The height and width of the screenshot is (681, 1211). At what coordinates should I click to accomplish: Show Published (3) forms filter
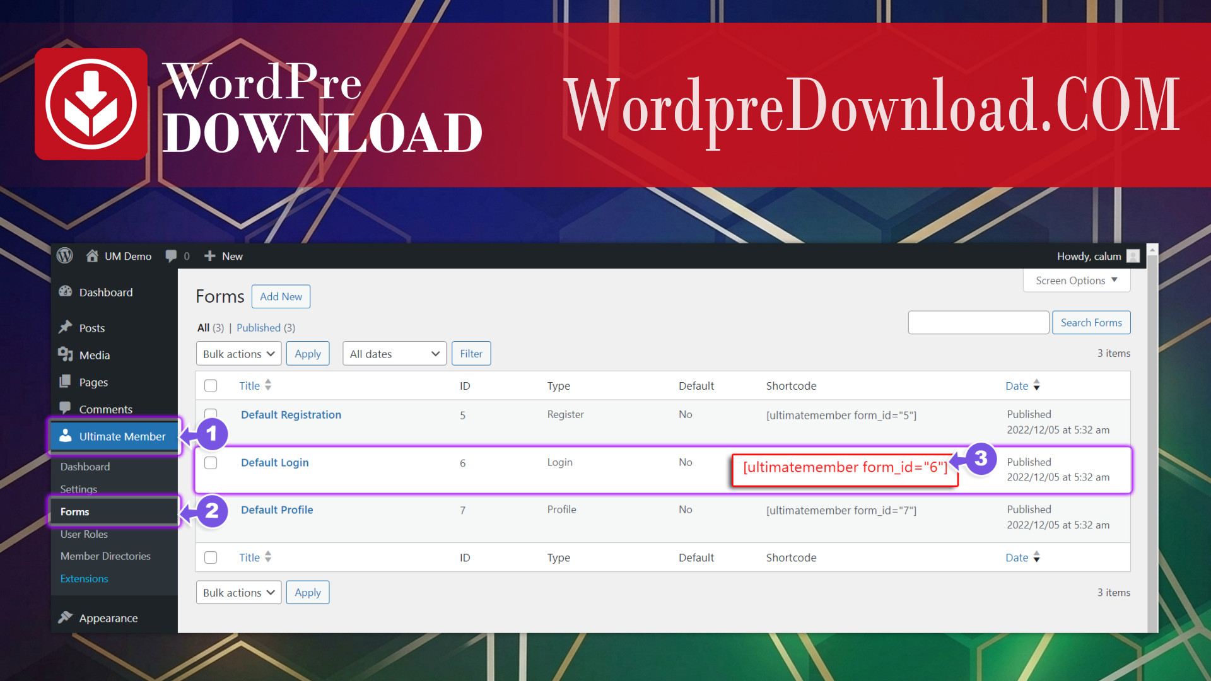[266, 328]
